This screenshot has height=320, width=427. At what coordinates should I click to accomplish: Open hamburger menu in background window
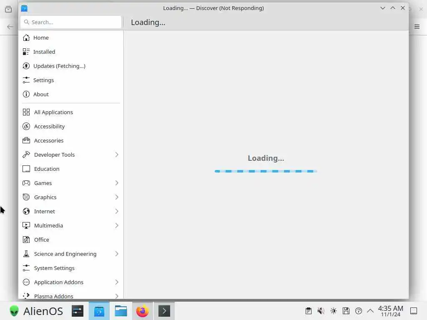(x=417, y=26)
